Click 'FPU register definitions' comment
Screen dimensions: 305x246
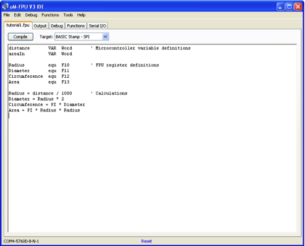click(127, 65)
